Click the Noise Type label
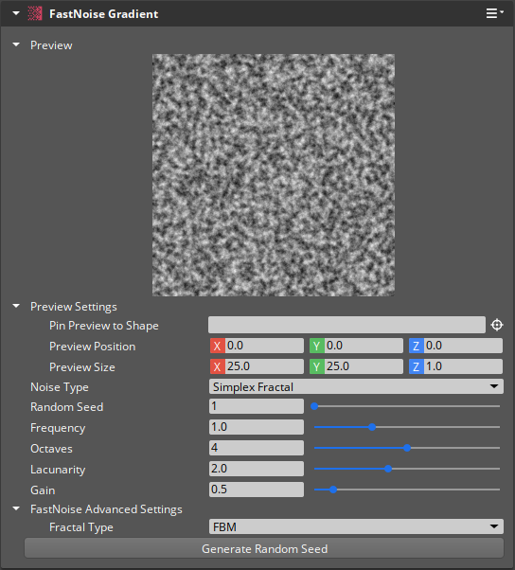515x570 pixels. [60, 387]
